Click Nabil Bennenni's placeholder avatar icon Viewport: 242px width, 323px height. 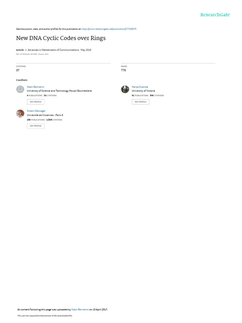[x=20, y=89]
